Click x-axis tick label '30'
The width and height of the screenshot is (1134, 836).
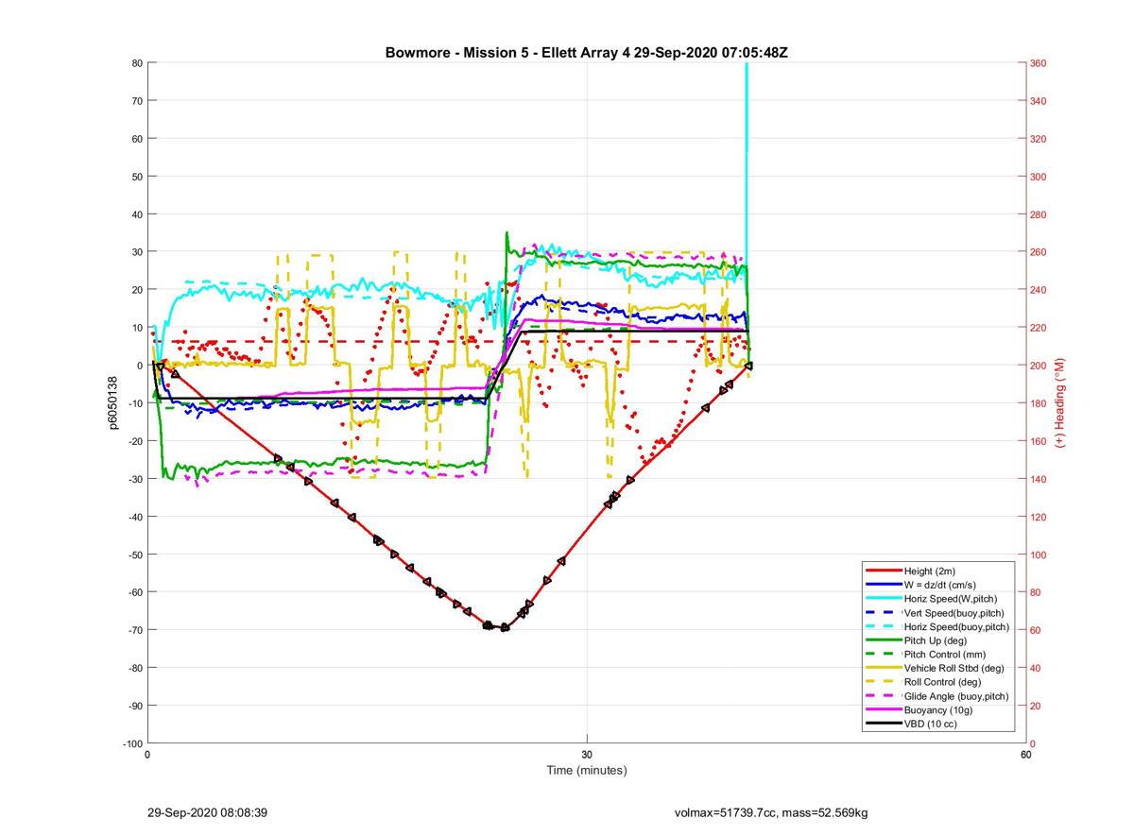tap(587, 754)
